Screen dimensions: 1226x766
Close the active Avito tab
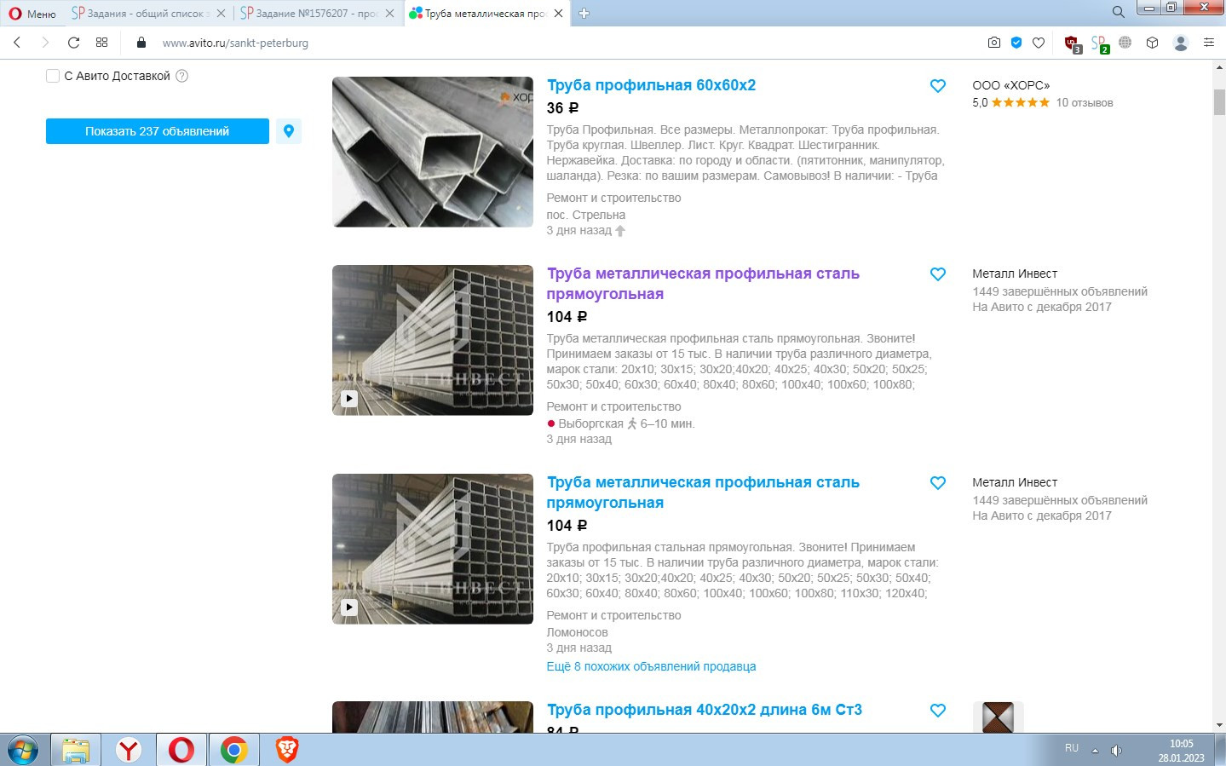[559, 14]
